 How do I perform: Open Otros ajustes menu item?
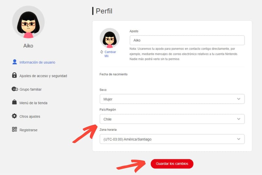30,117
